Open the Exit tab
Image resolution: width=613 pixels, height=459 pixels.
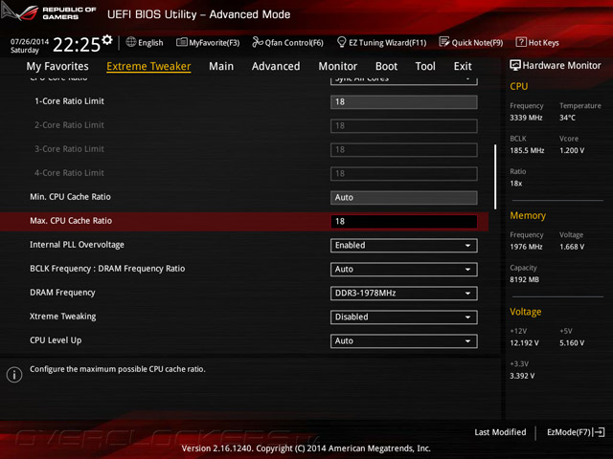463,66
